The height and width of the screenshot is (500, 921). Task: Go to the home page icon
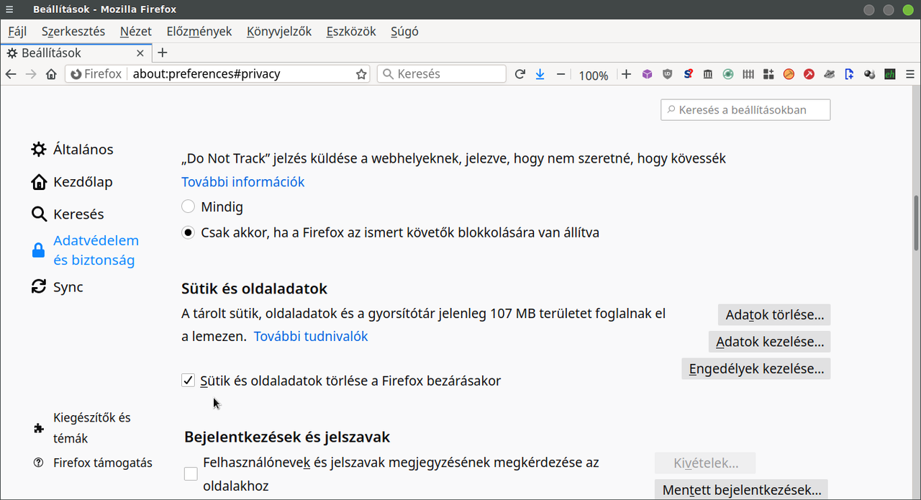[x=51, y=74]
